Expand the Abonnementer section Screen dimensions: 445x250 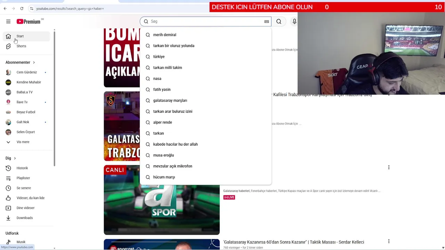click(20, 62)
